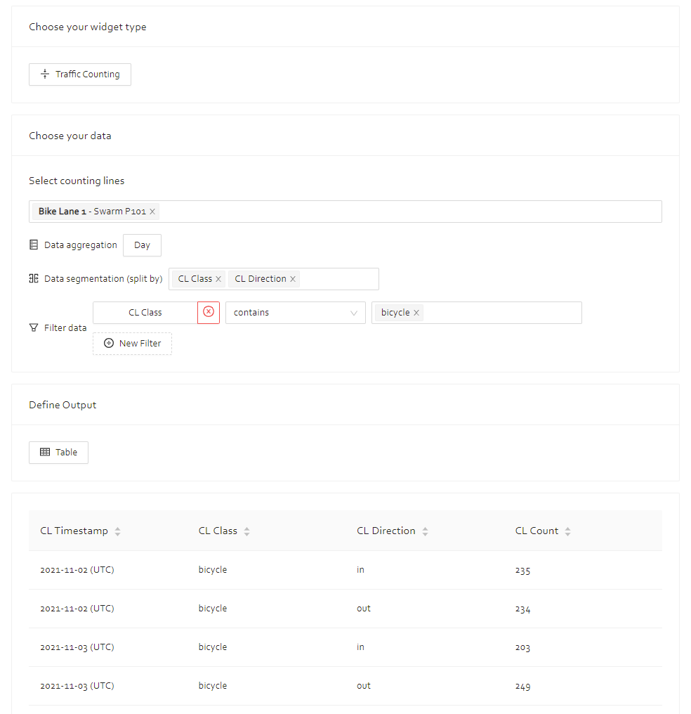Screen dimensions: 691x714
Task: Remove the Bike Lane 1 counting line tag
Action: 152,212
